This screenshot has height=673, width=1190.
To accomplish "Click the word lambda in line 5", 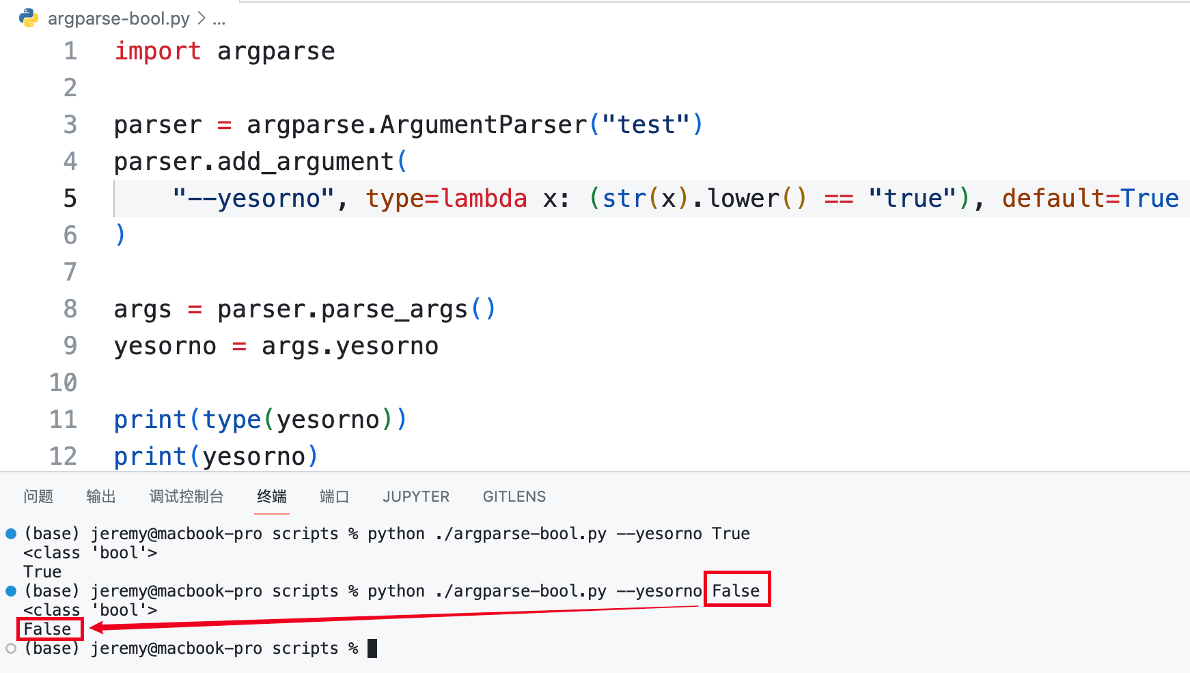I will pyautogui.click(x=484, y=199).
